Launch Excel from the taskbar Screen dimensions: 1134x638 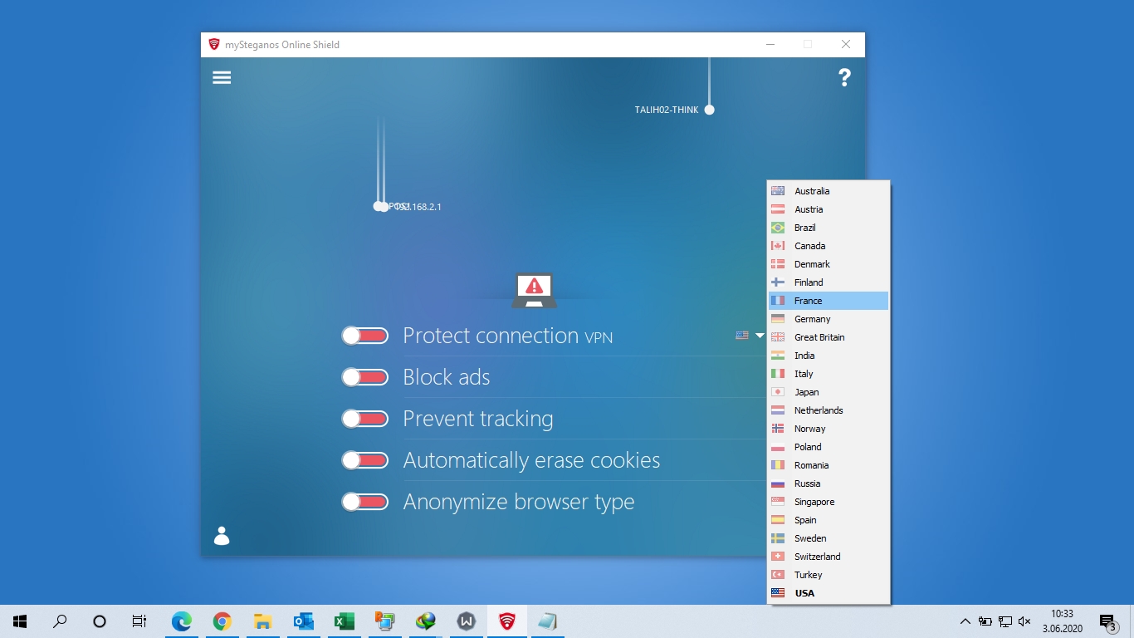coord(344,621)
